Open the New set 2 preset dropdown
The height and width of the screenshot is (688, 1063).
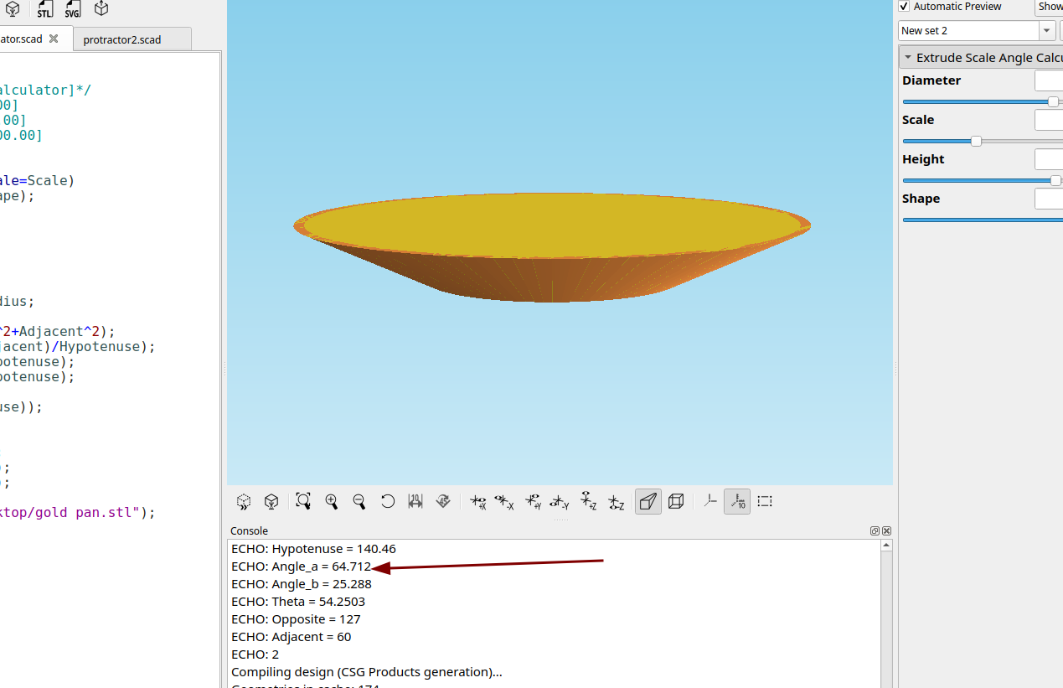click(1047, 31)
